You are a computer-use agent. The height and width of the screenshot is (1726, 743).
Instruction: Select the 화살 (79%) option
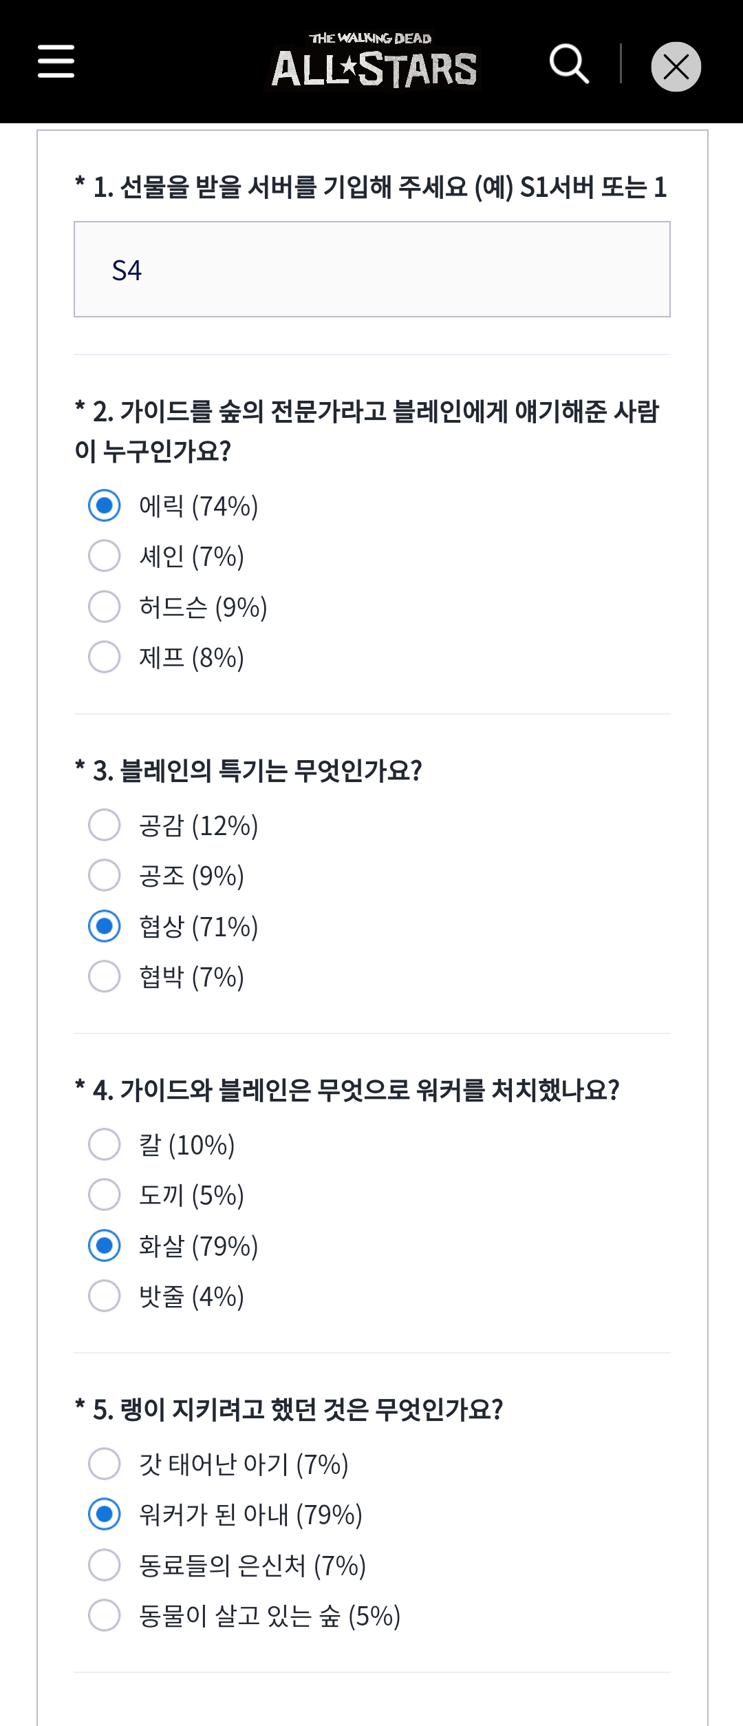(x=105, y=1245)
